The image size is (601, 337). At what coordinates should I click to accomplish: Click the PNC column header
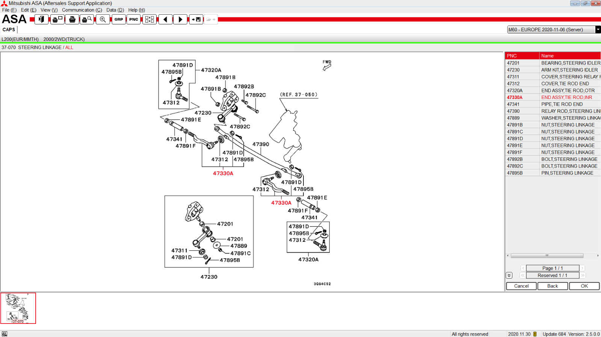(522, 56)
